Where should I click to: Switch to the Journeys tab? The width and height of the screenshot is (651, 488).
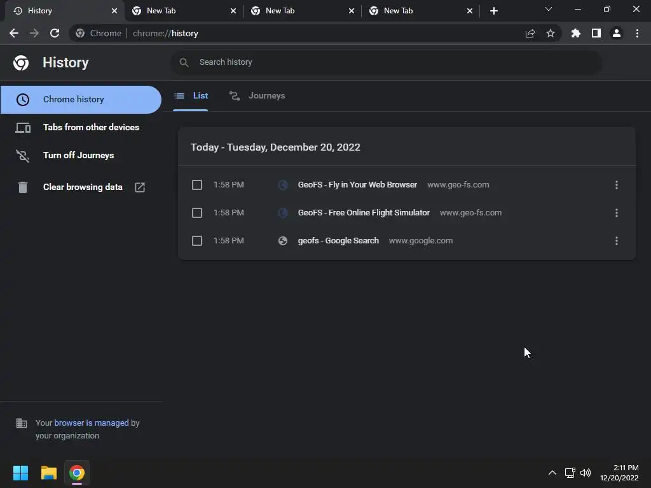257,96
